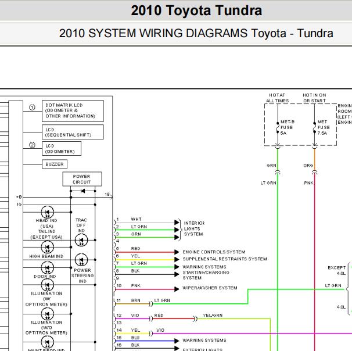Click the "VIO" wire label at pin 12

tap(135, 316)
